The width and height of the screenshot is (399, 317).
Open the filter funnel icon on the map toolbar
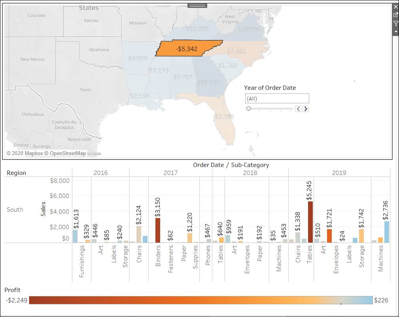tap(395, 23)
